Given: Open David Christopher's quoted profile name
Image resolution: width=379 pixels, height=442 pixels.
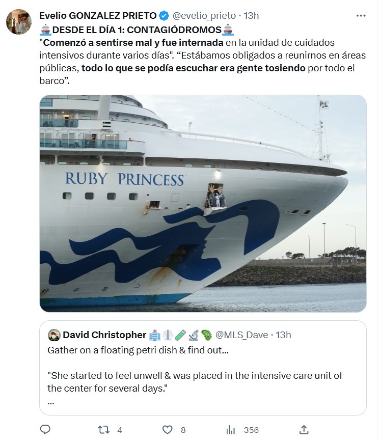Looking at the screenshot, I should 104,335.
